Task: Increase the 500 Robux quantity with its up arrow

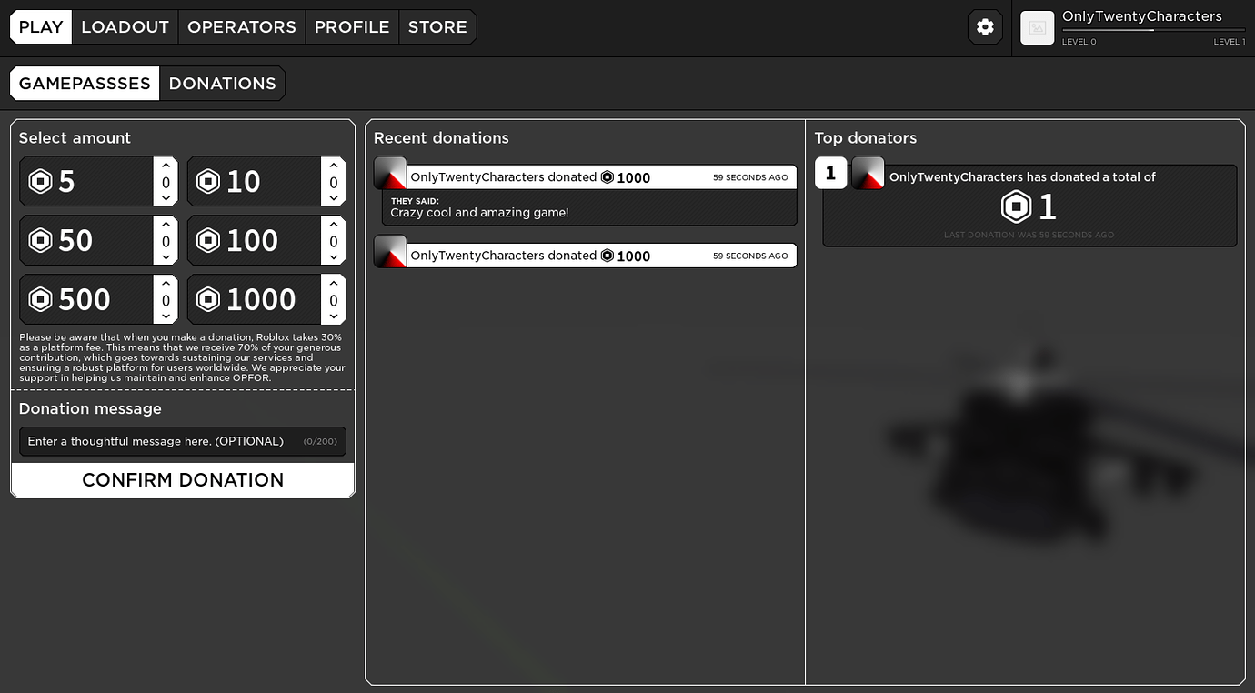Action: 166,283
